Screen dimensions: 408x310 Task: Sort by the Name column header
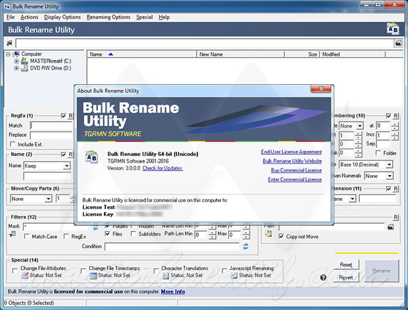[141, 55]
